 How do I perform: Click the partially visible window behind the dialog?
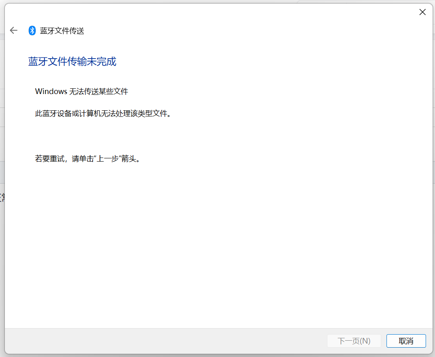[x=2, y=195]
